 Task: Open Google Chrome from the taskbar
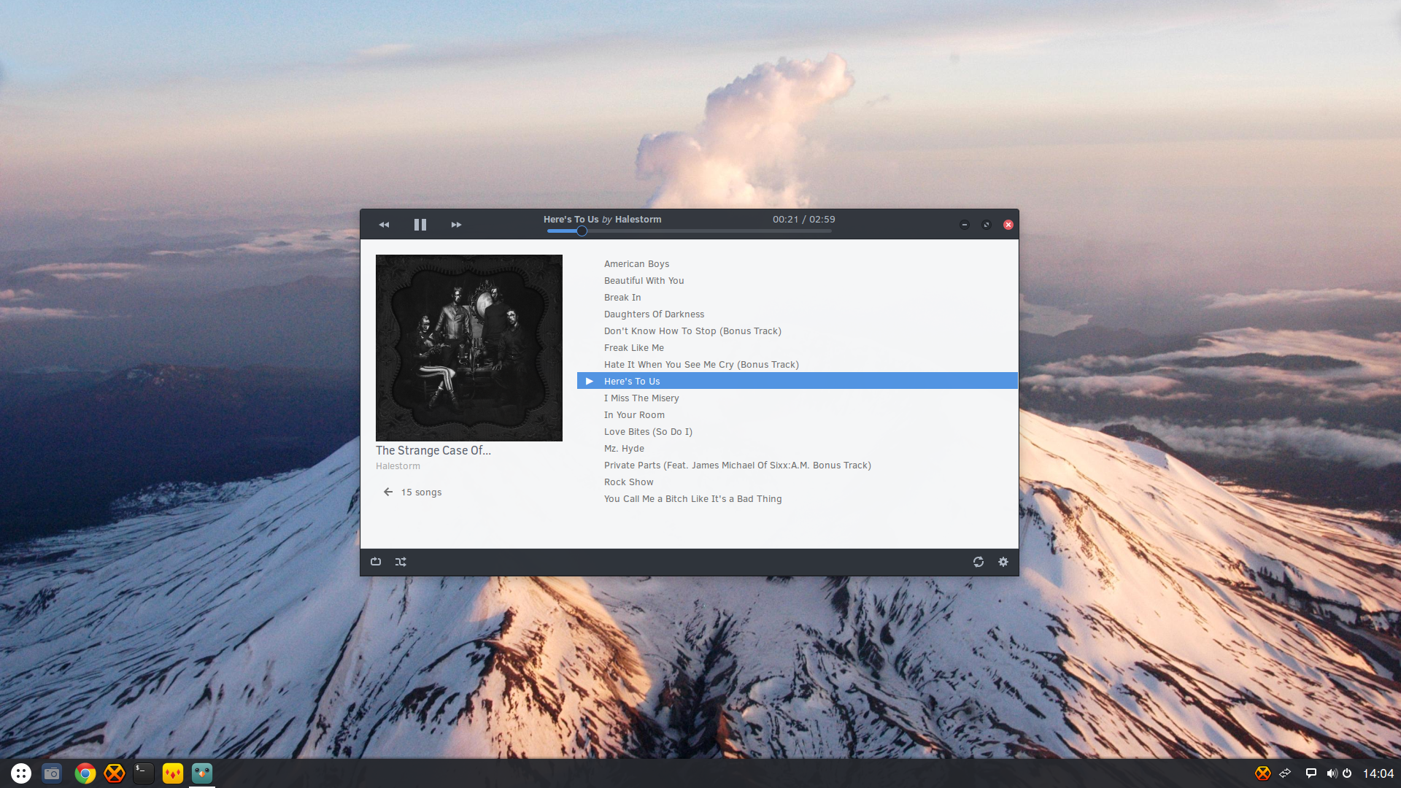[85, 773]
